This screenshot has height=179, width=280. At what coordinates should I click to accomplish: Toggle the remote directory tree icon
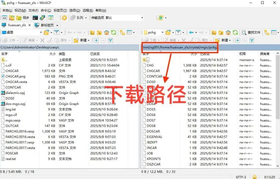coord(267,32)
